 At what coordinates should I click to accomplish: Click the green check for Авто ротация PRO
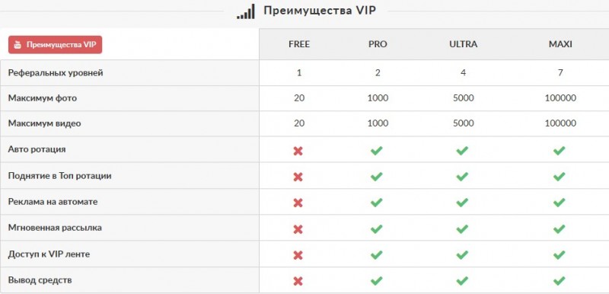point(376,151)
